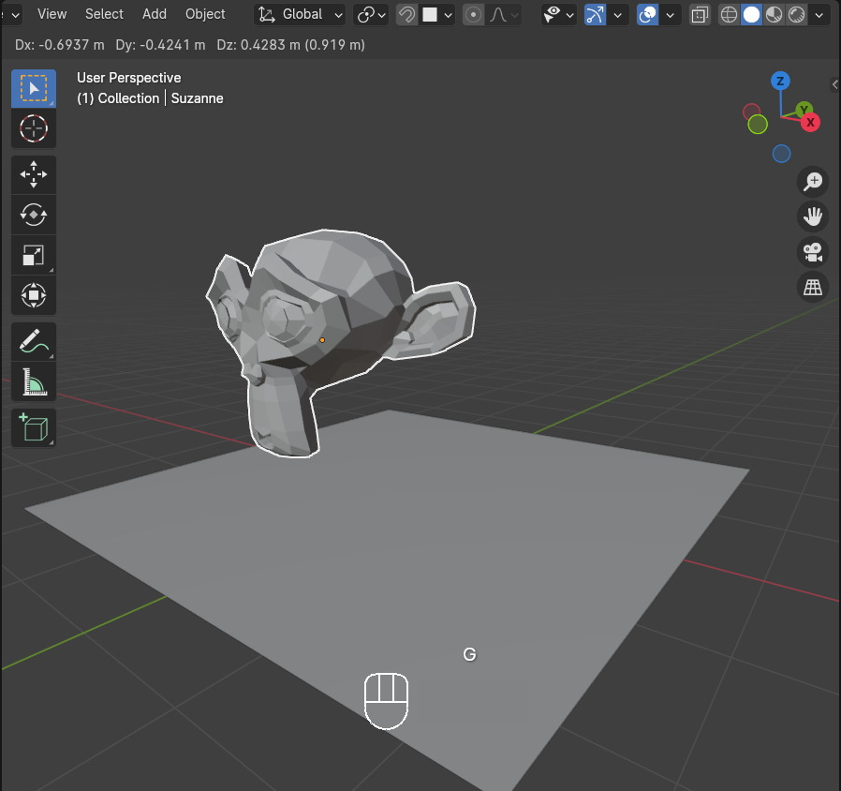Click the 'Suzanne' object name text

coord(198,98)
